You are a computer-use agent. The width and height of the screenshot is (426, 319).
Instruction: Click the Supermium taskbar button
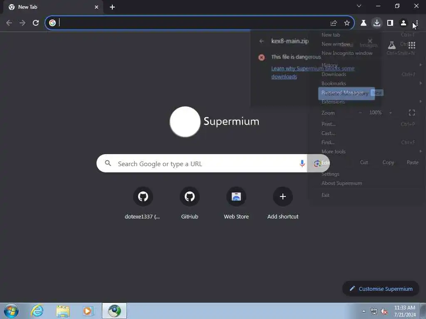[114, 311]
